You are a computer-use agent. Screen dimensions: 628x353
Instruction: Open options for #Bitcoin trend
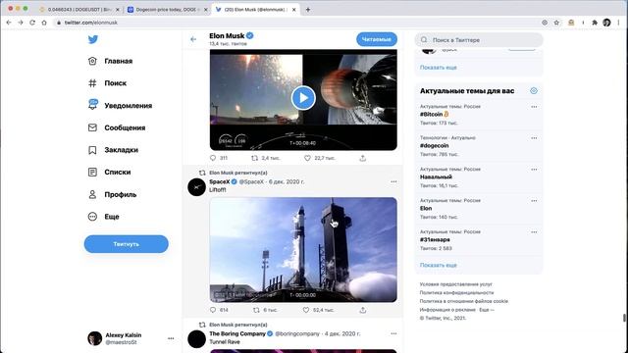[x=534, y=107]
